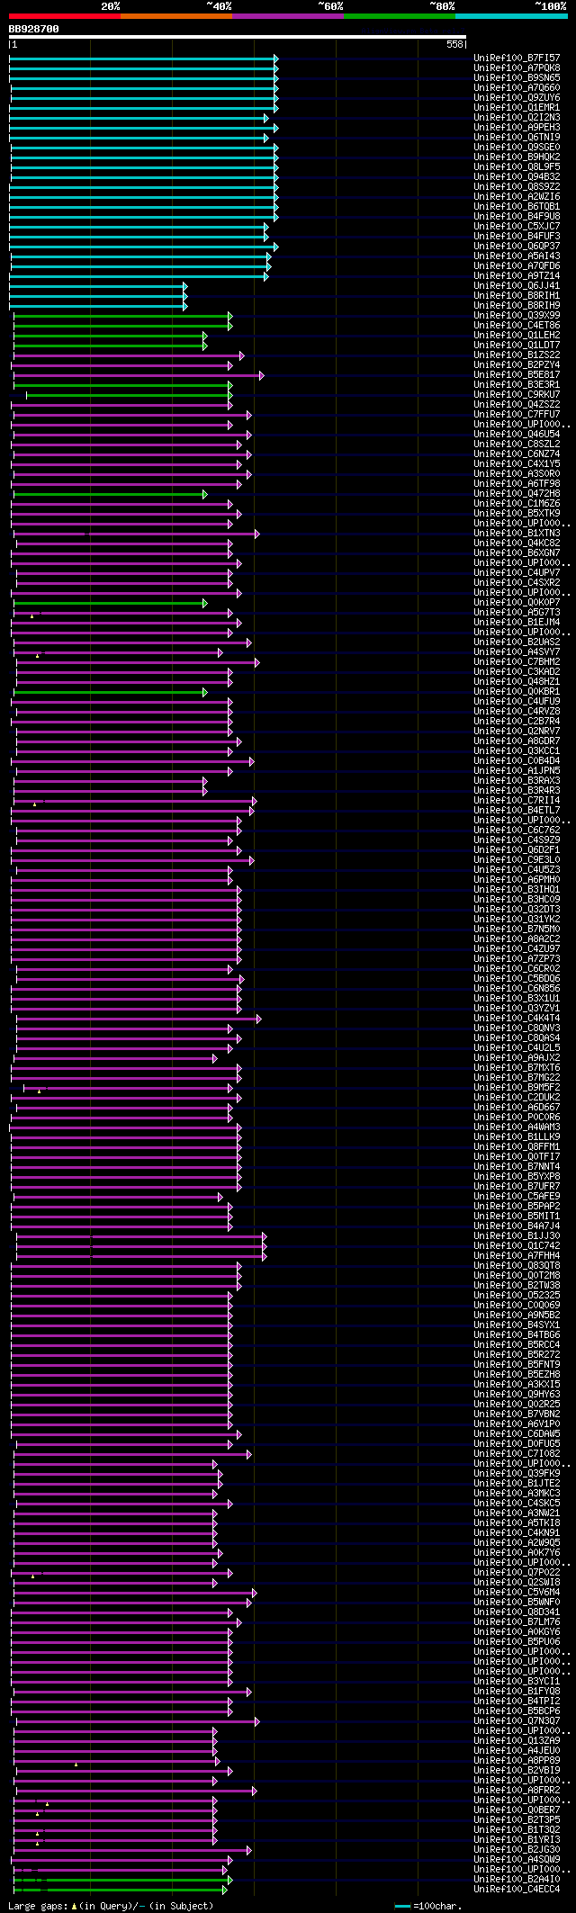Click label UniRef100_Q46U54
The width and height of the screenshot is (576, 1913).
(x=517, y=434)
